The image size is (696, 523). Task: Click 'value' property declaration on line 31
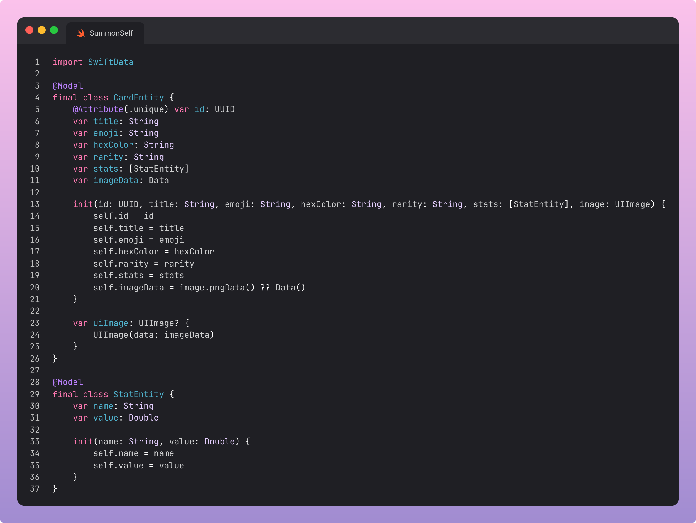pyautogui.click(x=106, y=418)
